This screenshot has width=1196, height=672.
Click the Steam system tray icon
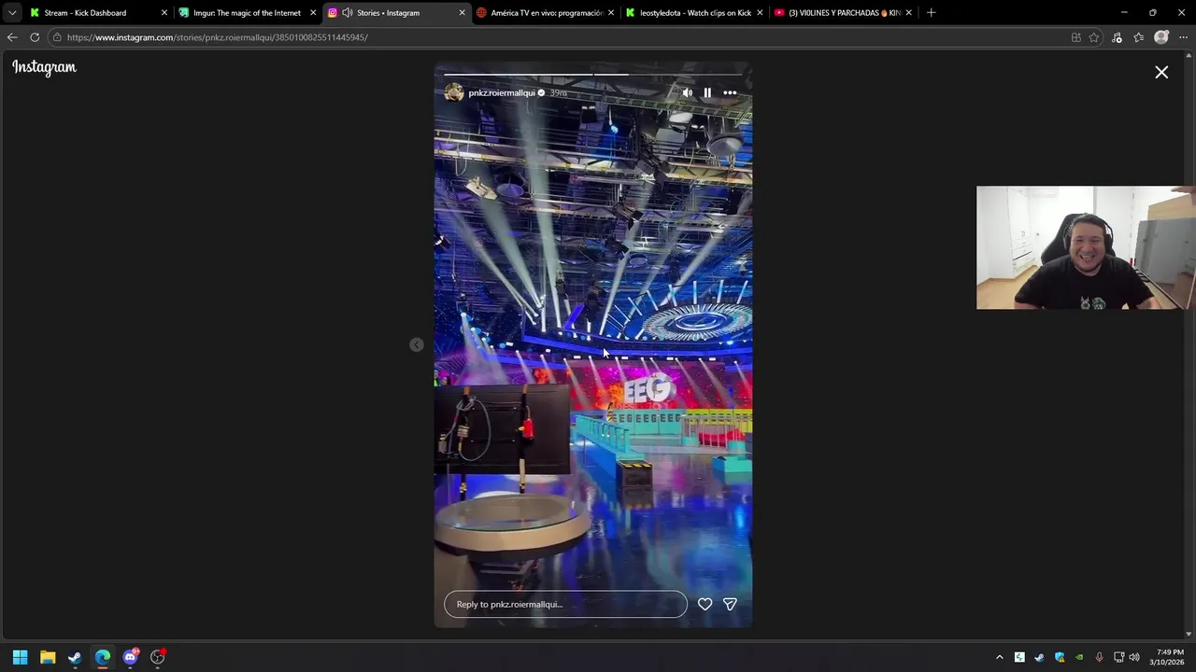1039,657
